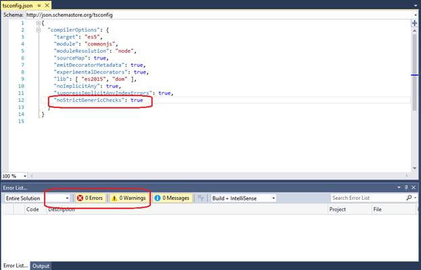Screen dimensions: 421x270
Task: Toggle the 0 Messages filter
Action: coord(172,198)
